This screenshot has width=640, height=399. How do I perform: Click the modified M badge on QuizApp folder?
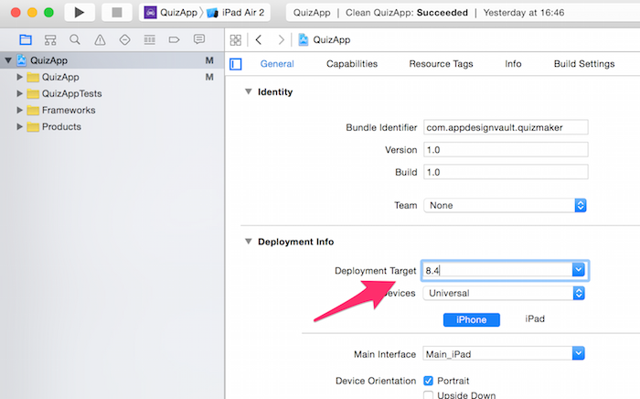coord(209,77)
